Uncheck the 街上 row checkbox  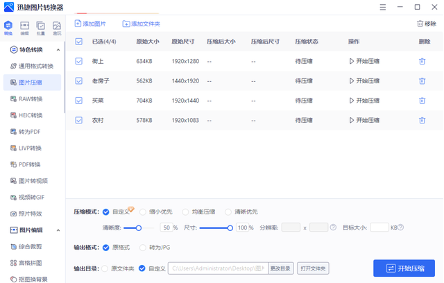78,61
